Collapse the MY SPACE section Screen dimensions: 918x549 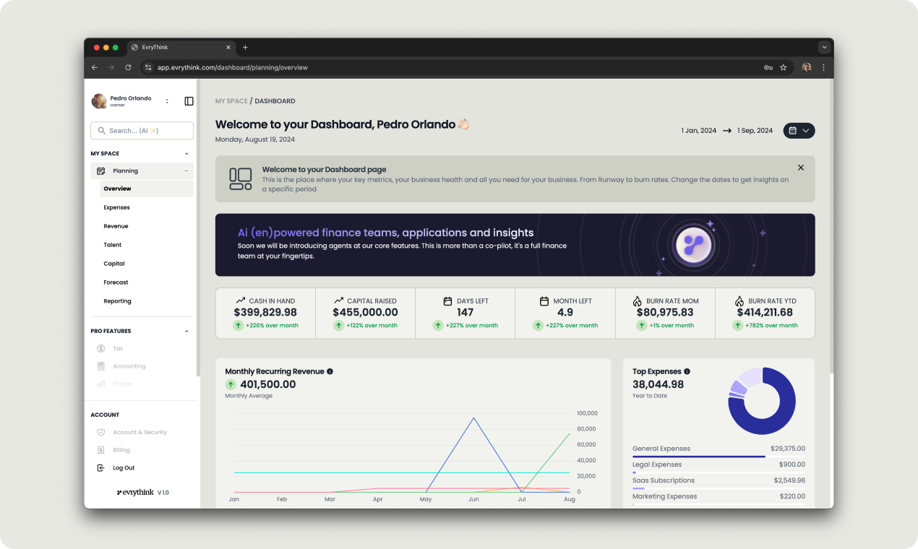(186, 154)
